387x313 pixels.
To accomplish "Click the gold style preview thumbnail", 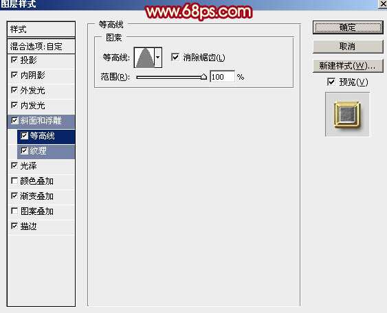I will coord(347,115).
